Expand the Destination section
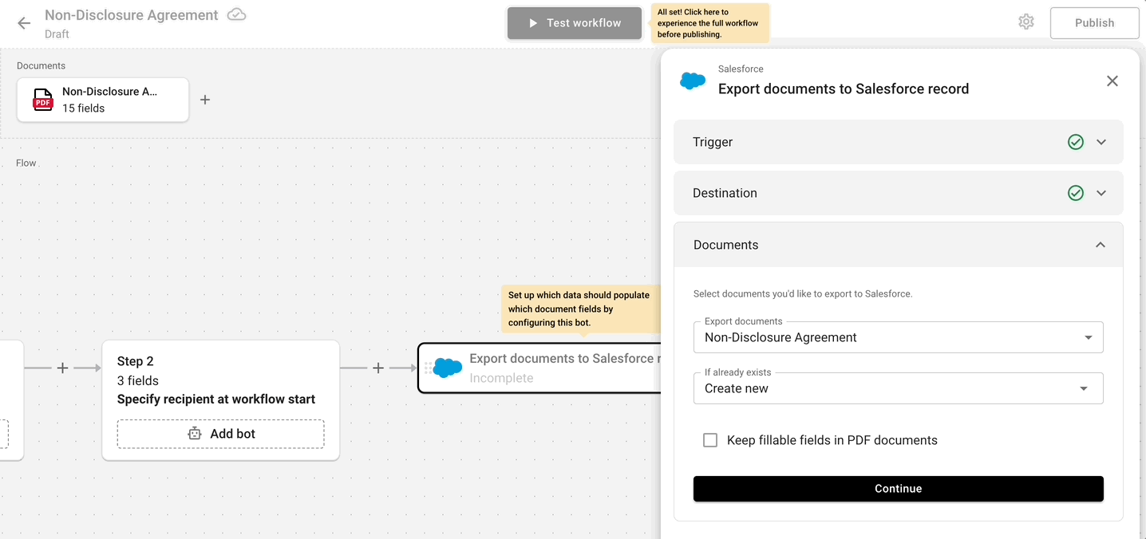 click(x=1101, y=192)
